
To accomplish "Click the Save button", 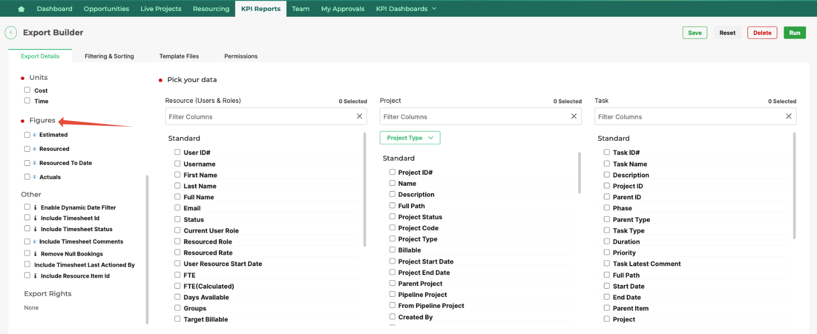I will pyautogui.click(x=695, y=32).
